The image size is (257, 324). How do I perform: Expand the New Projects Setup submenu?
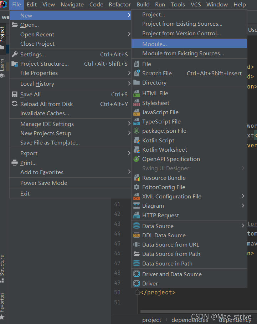[129, 133]
